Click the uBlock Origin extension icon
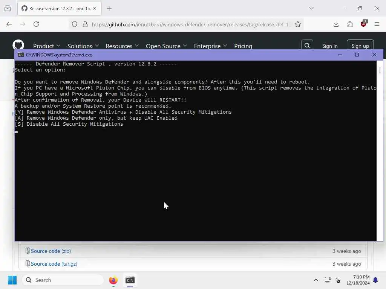386x289 pixels. click(x=364, y=24)
